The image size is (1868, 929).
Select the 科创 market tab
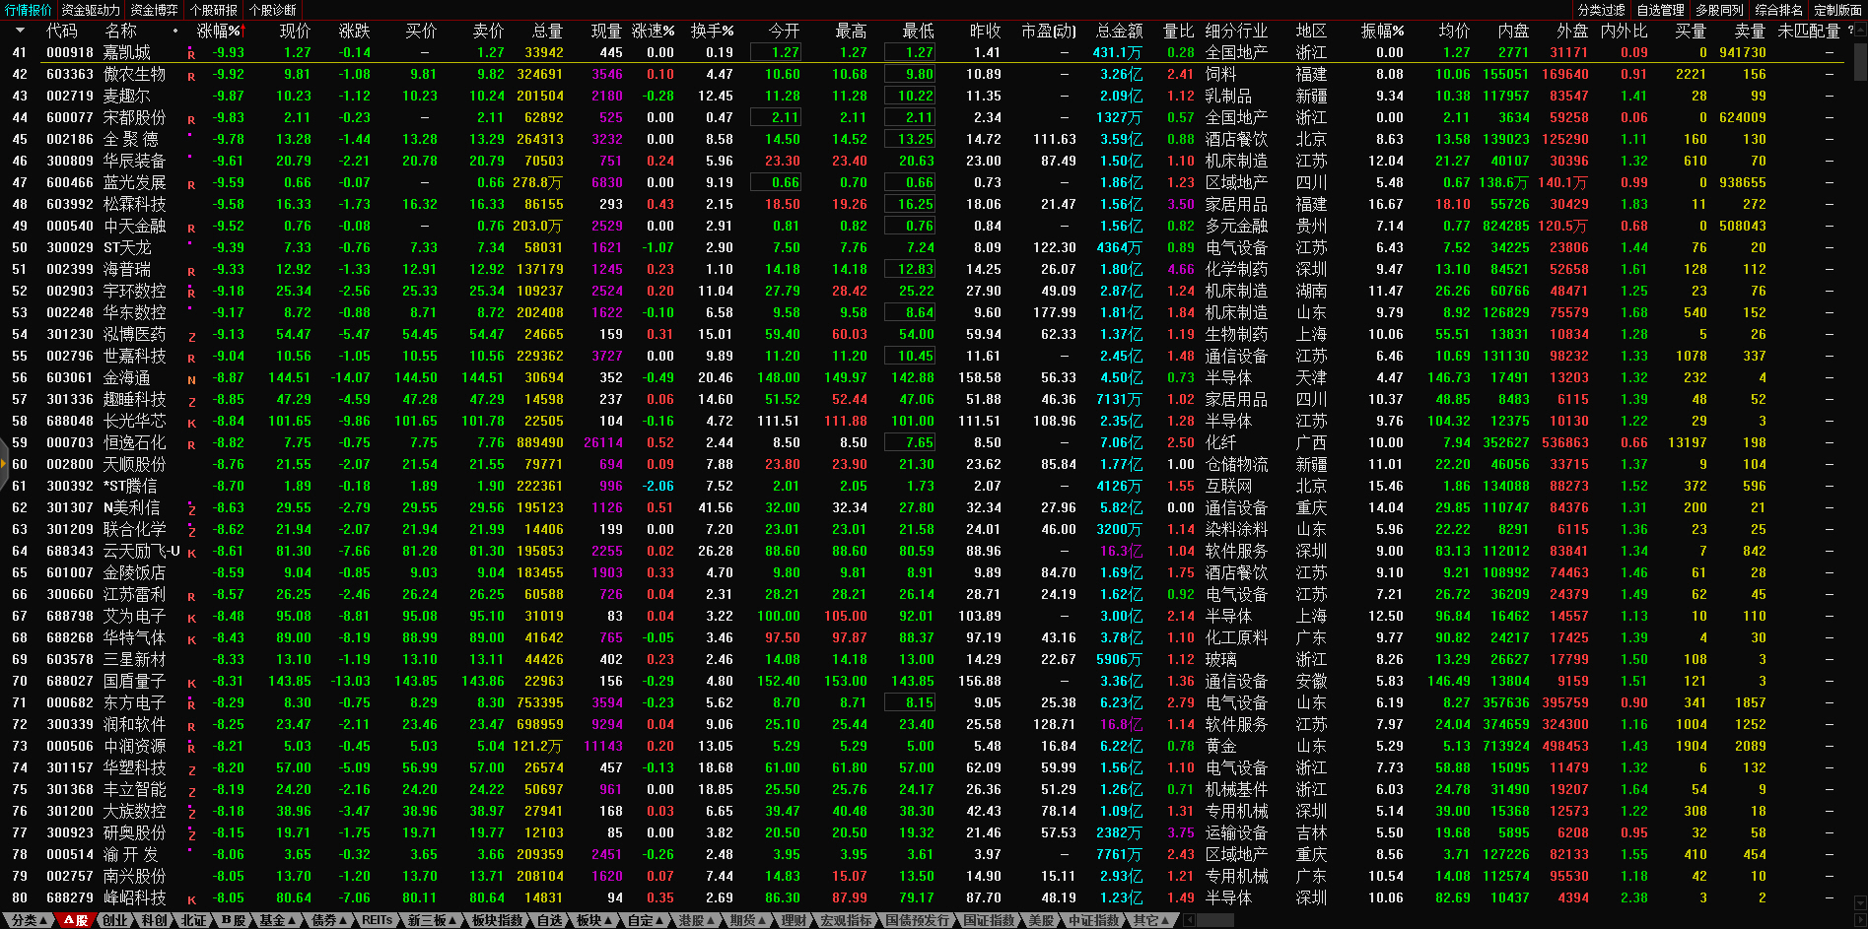point(154,920)
